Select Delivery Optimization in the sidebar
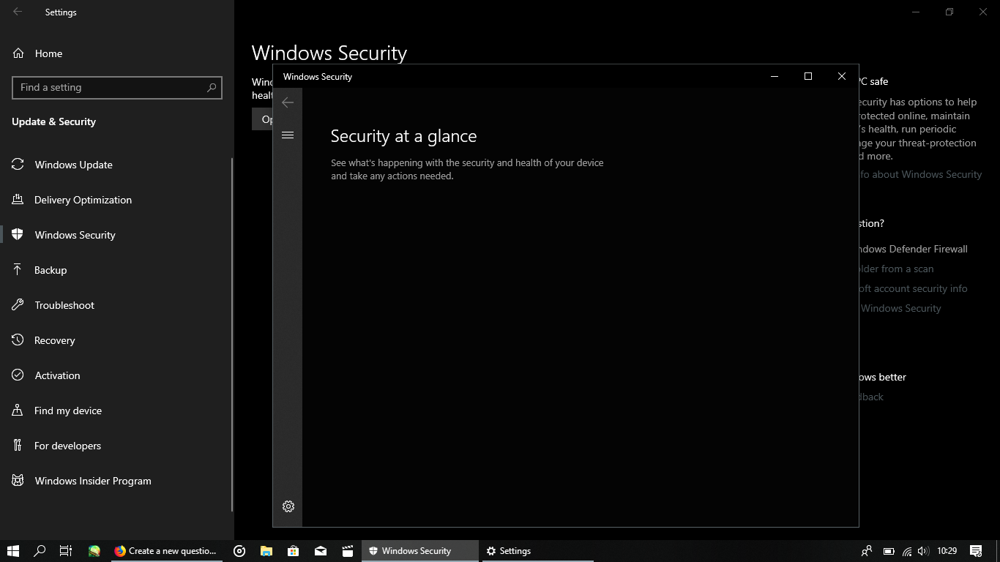This screenshot has height=562, width=1000. [117, 200]
